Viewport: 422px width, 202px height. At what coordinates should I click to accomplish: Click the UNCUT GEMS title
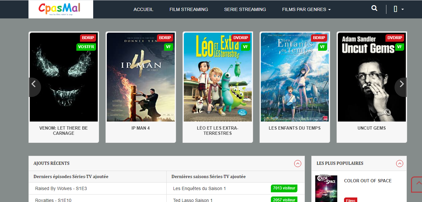point(372,128)
